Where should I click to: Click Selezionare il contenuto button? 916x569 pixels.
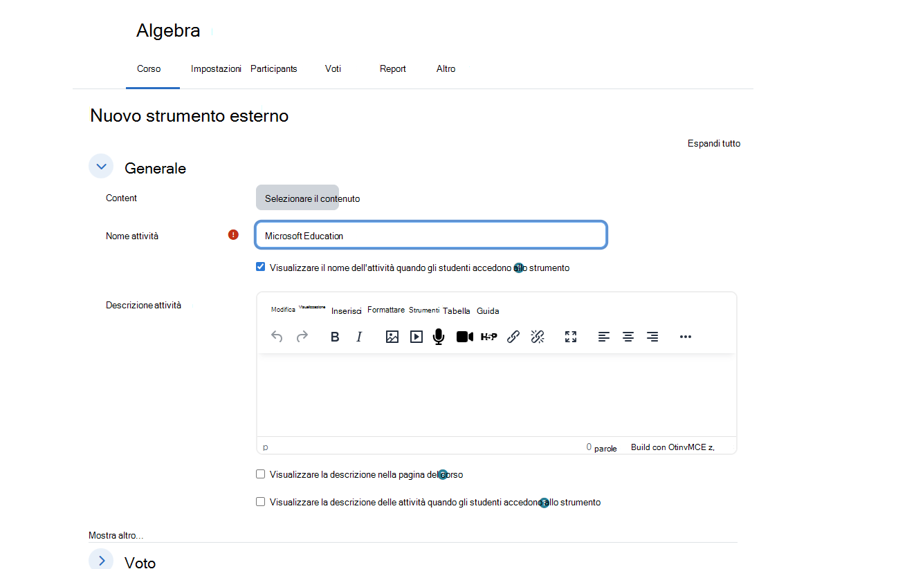(x=297, y=198)
